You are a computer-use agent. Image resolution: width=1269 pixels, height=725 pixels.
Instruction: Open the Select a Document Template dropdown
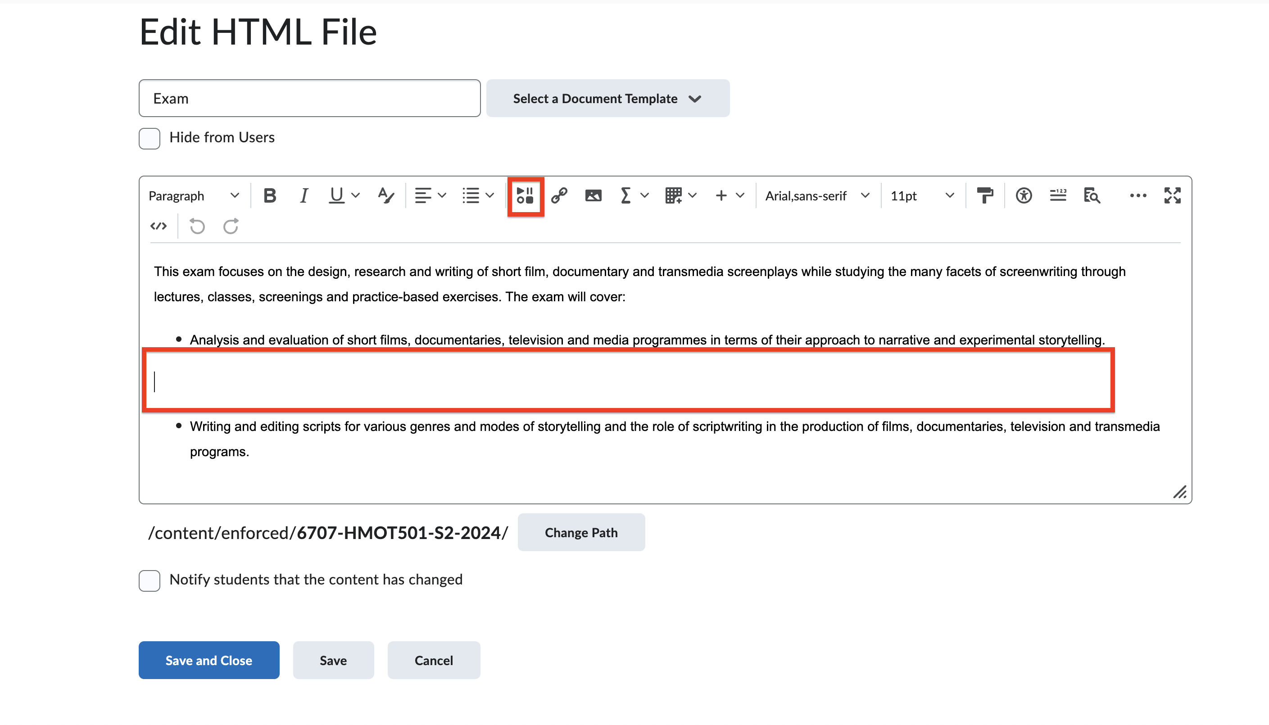coord(607,98)
